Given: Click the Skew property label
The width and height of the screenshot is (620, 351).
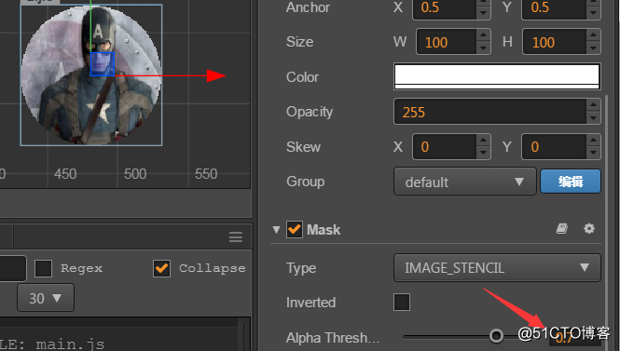Looking at the screenshot, I should [303, 147].
